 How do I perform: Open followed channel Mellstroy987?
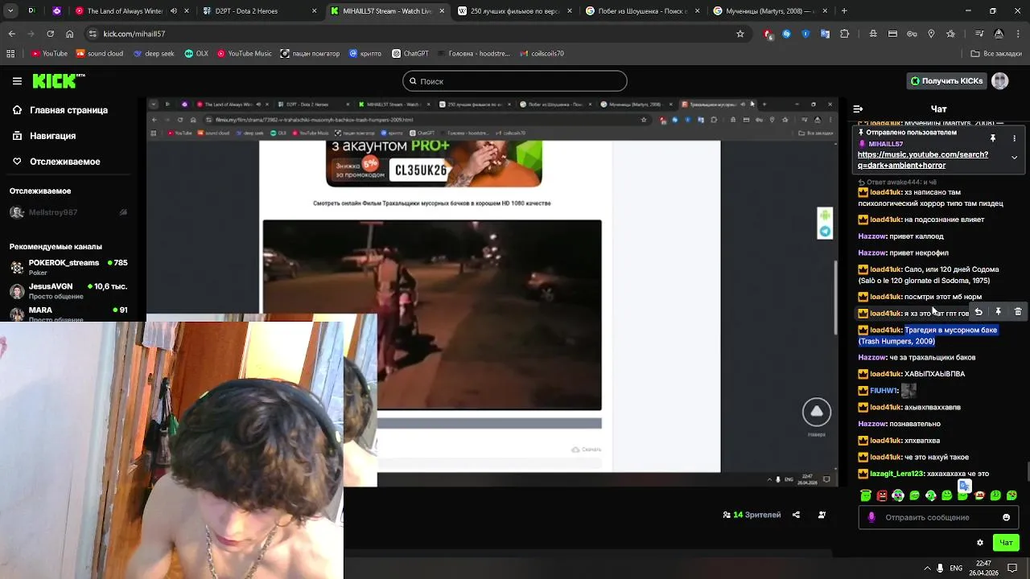point(68,213)
